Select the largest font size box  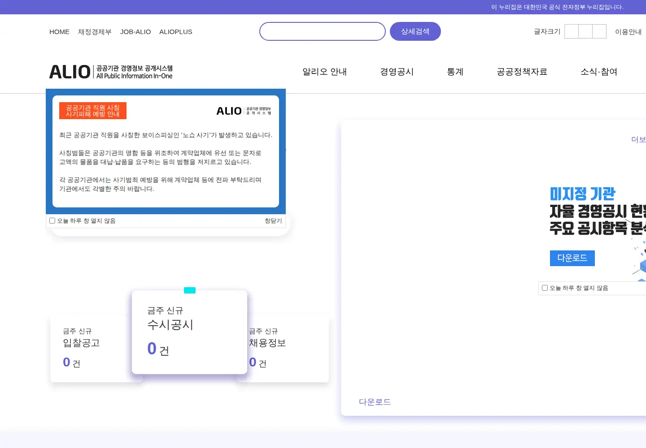(x=599, y=31)
